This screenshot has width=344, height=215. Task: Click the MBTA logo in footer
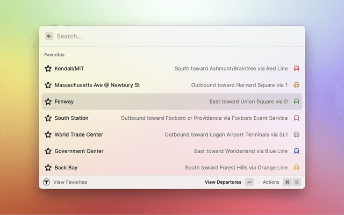pos(47,182)
